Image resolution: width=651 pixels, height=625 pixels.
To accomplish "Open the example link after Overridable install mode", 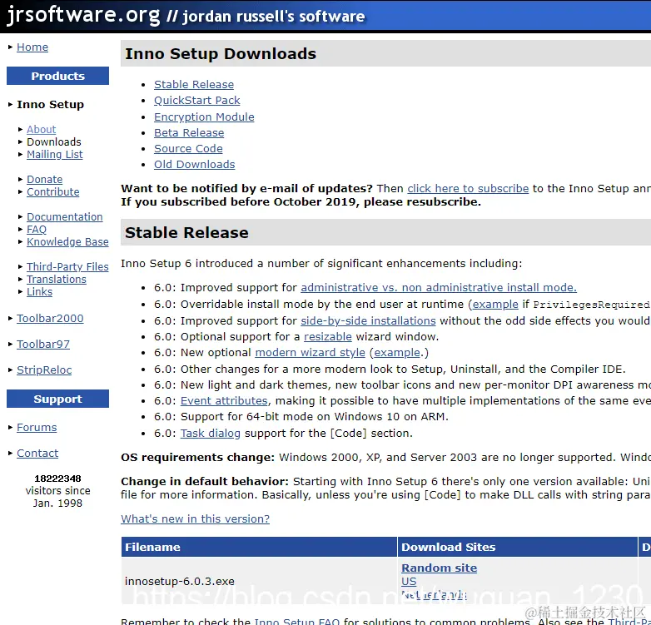I will [x=495, y=305].
